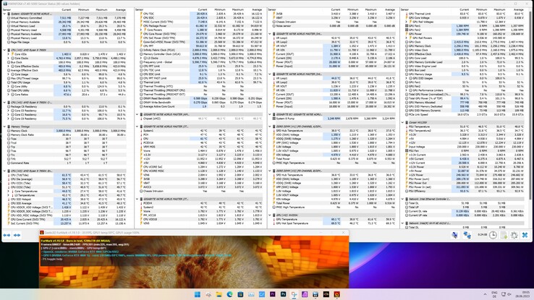The width and height of the screenshot is (534, 300).
Task: Expand the L3 Clocks row
Action: [x=141, y=58]
